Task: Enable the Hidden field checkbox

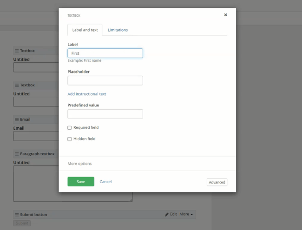Action: coord(70,139)
